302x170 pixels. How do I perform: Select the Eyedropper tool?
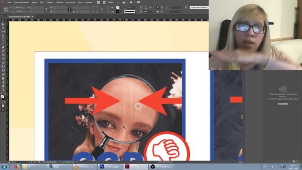point(3,82)
